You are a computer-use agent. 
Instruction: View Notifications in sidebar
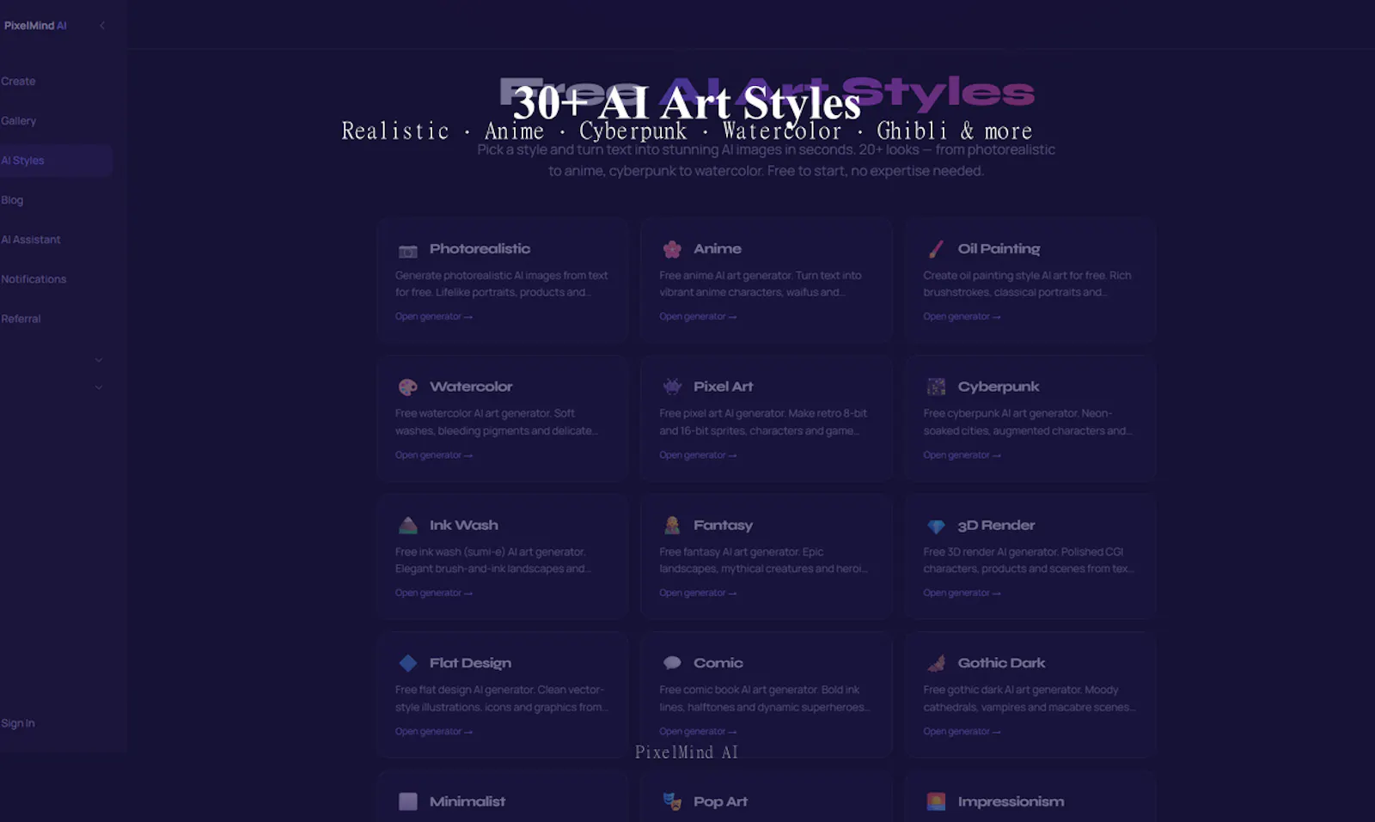coord(34,279)
